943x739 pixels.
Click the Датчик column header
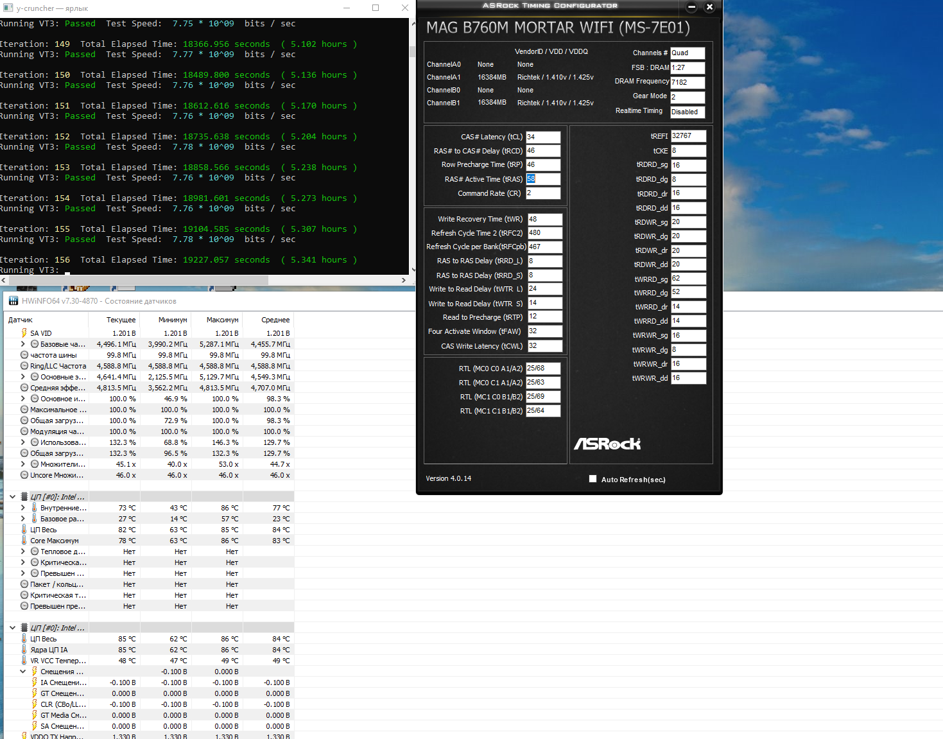pos(46,320)
